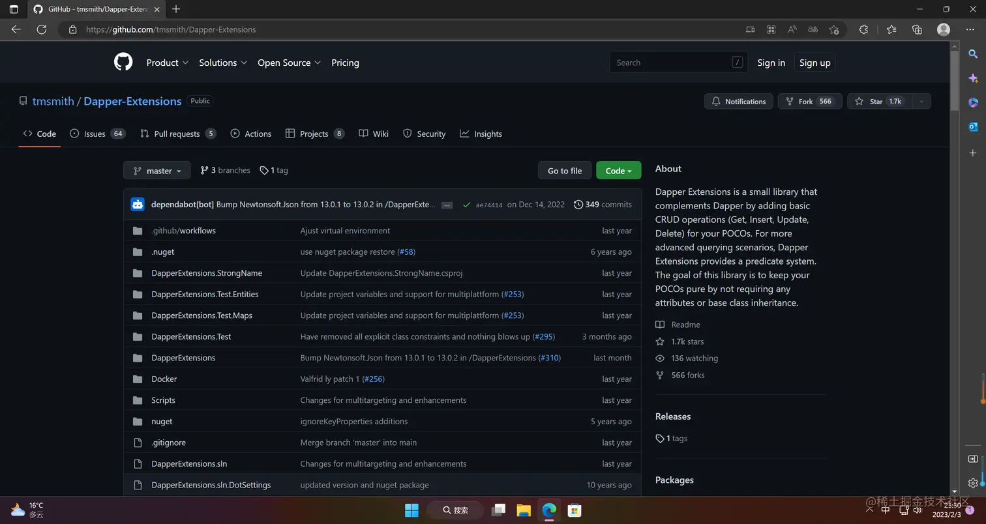Click the Edge sidebar search icon
Screen dimensions: 986x524
tap(973, 54)
